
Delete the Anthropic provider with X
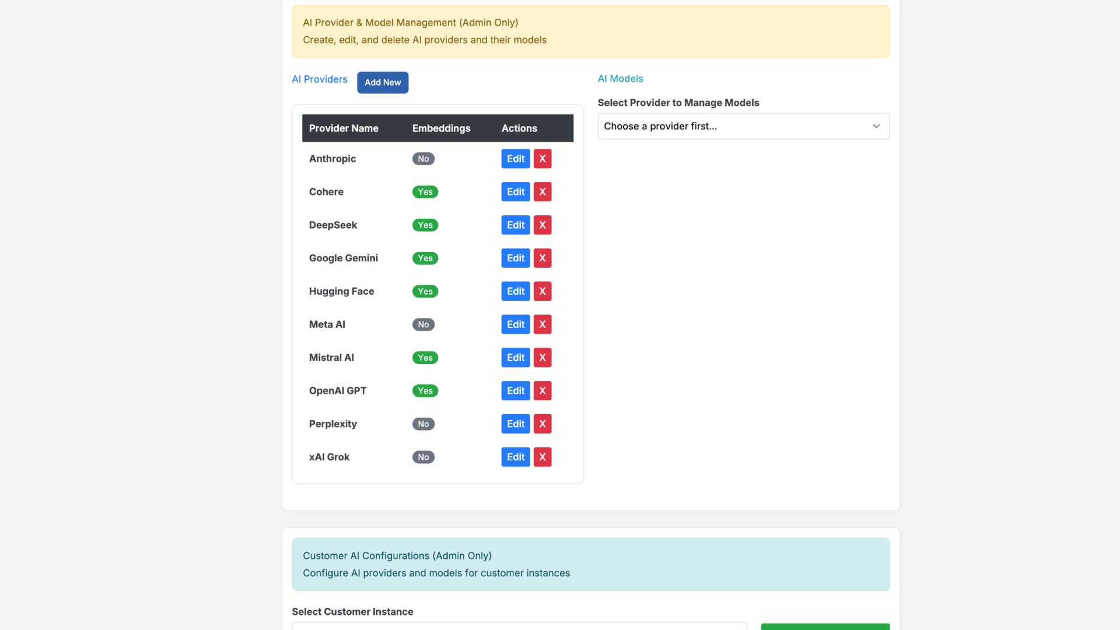click(x=542, y=159)
